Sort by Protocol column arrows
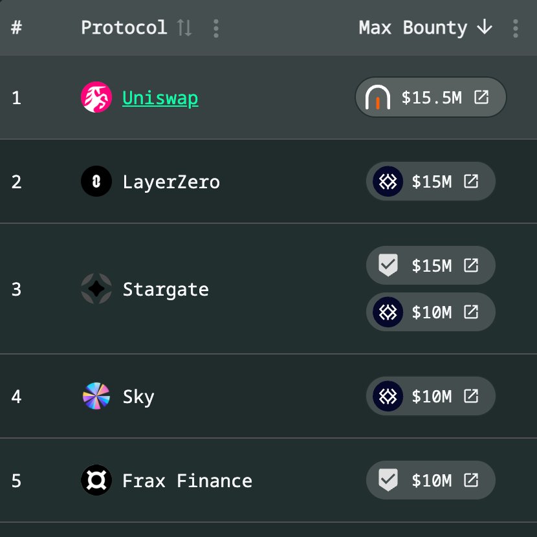 [184, 28]
